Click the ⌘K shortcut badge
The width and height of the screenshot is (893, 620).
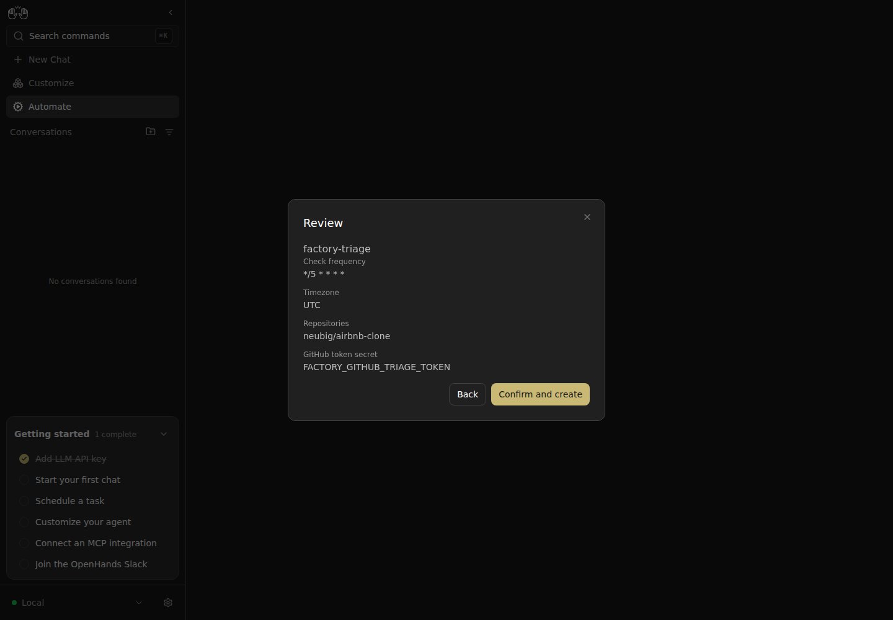coord(163,36)
